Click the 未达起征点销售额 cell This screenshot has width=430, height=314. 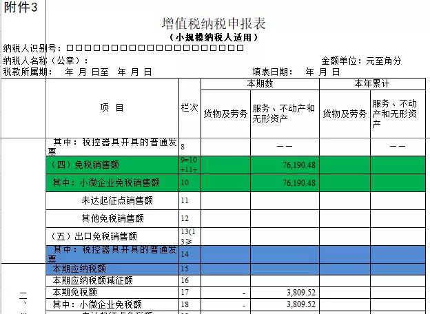(112, 201)
